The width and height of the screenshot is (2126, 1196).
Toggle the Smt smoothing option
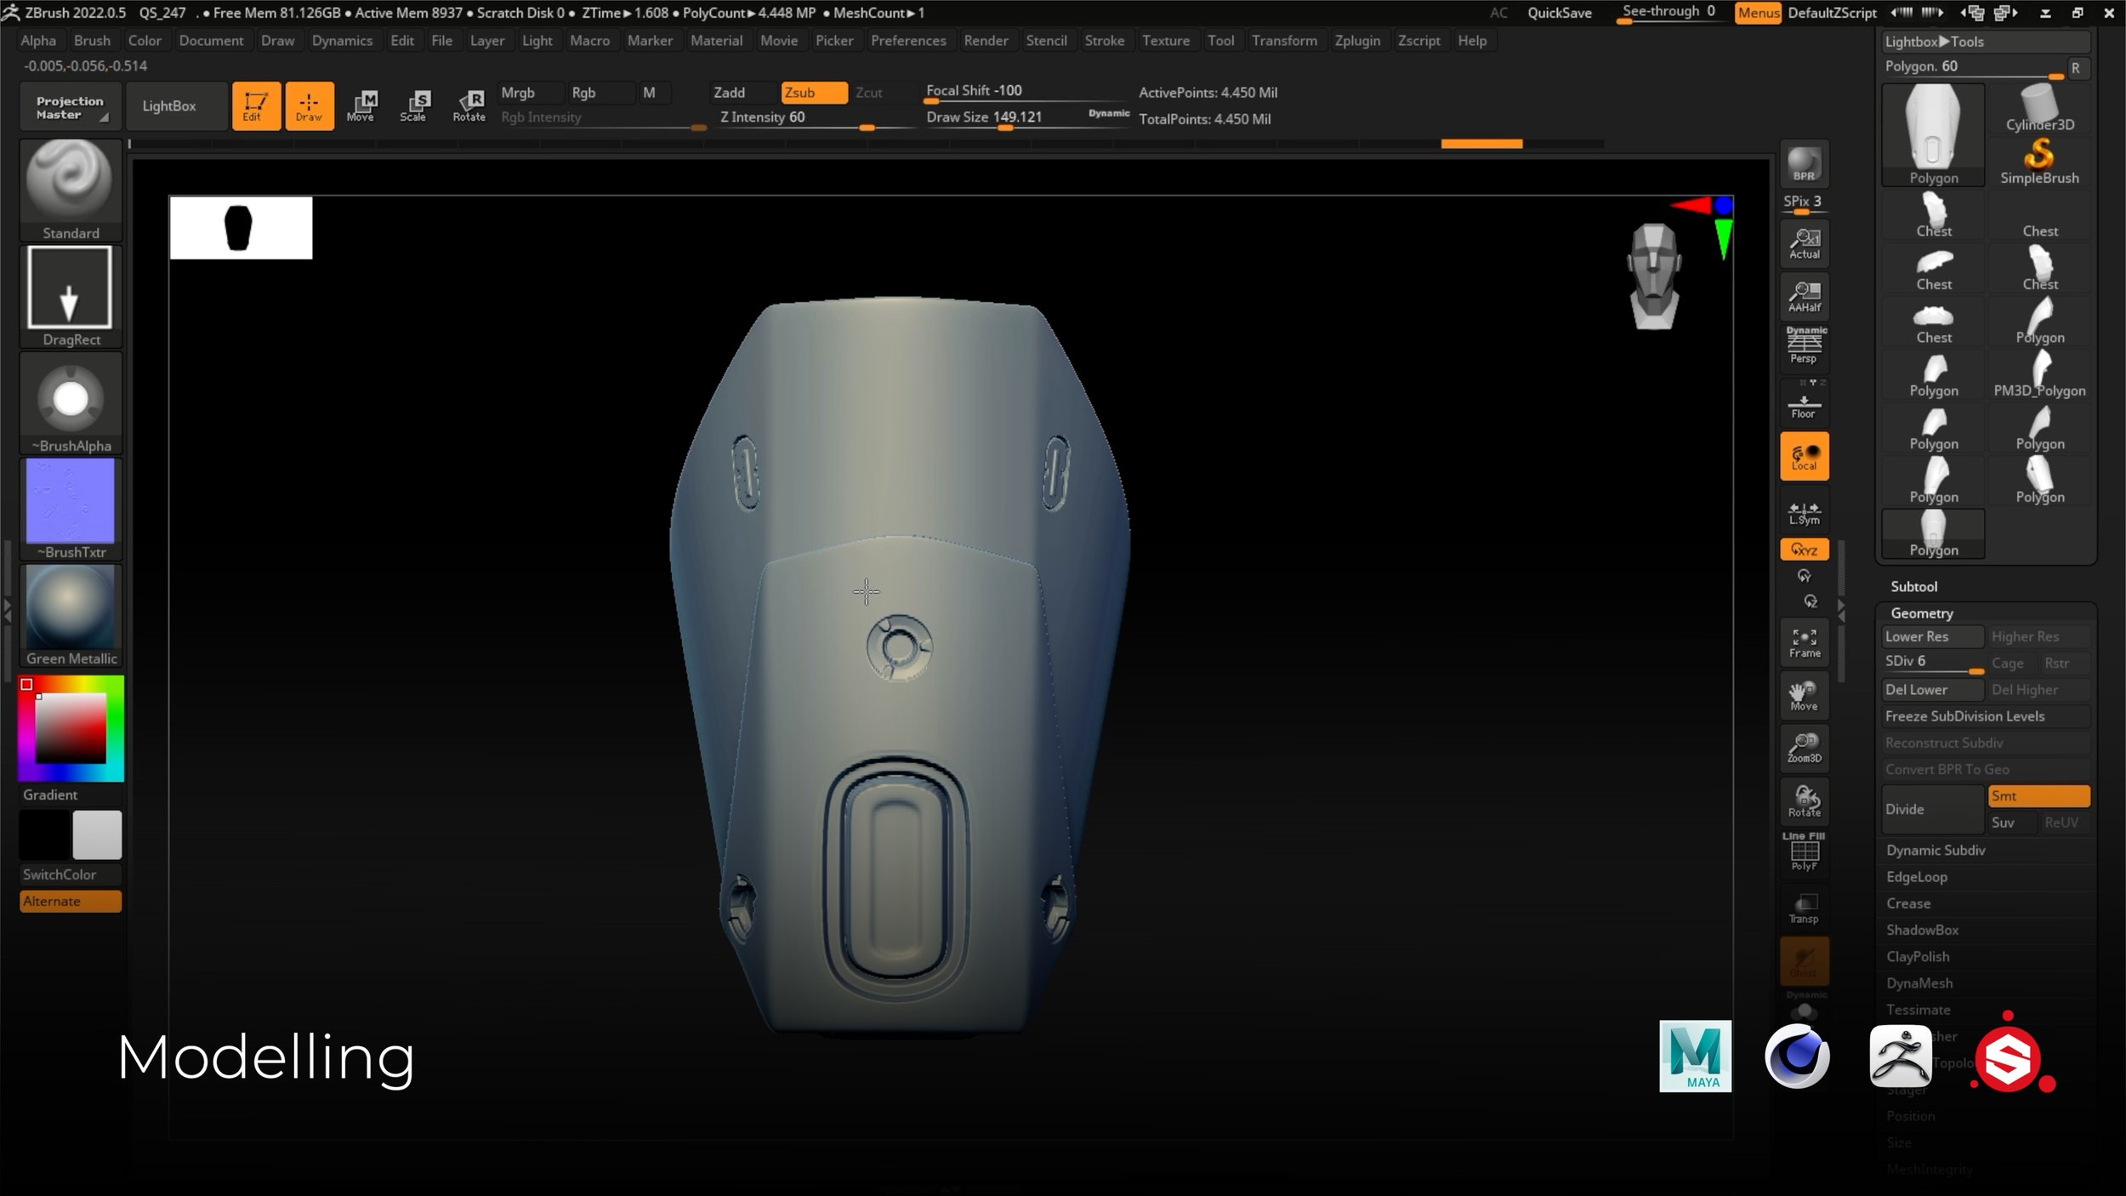pos(2038,796)
